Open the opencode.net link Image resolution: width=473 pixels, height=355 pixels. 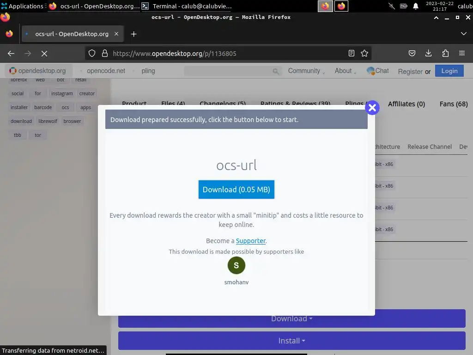pyautogui.click(x=106, y=71)
